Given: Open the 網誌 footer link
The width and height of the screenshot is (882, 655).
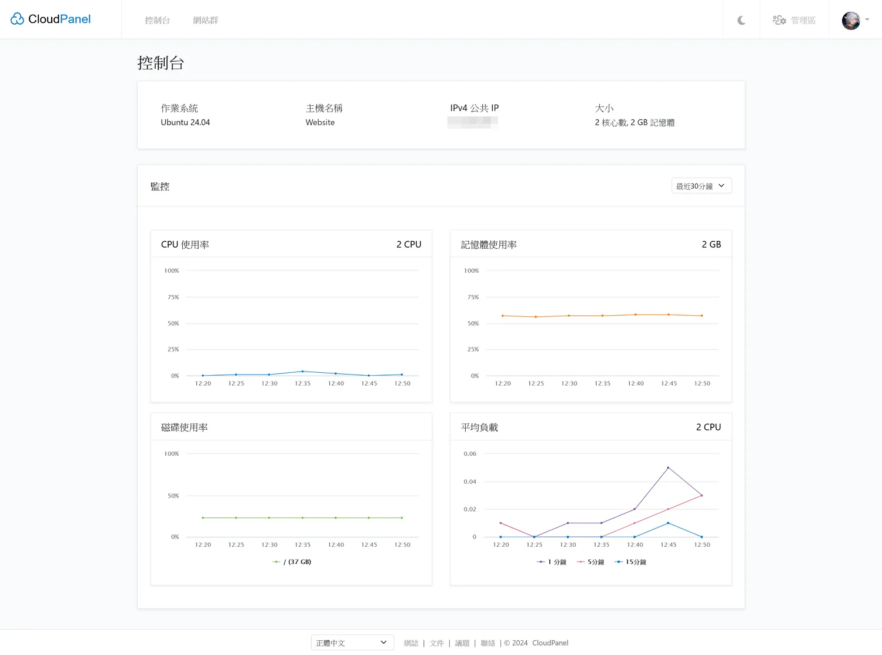Looking at the screenshot, I should (x=411, y=643).
